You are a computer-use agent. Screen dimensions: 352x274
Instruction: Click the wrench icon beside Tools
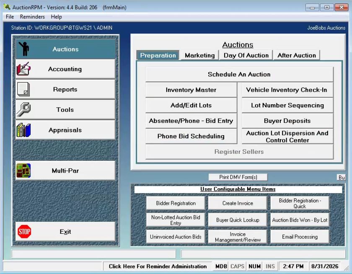point(23,109)
